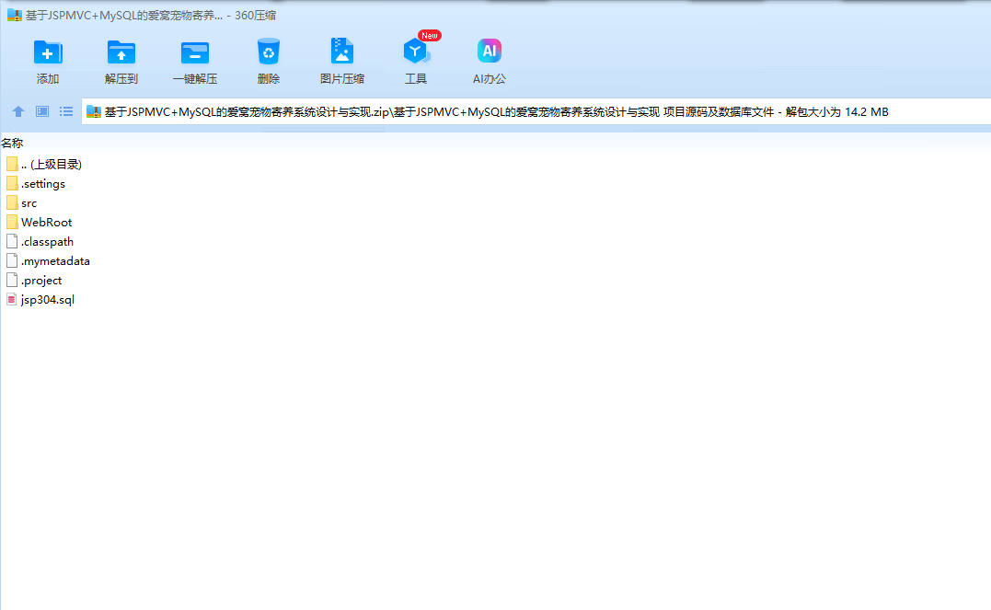
Task: Click the 解压到 label text
Action: (121, 79)
